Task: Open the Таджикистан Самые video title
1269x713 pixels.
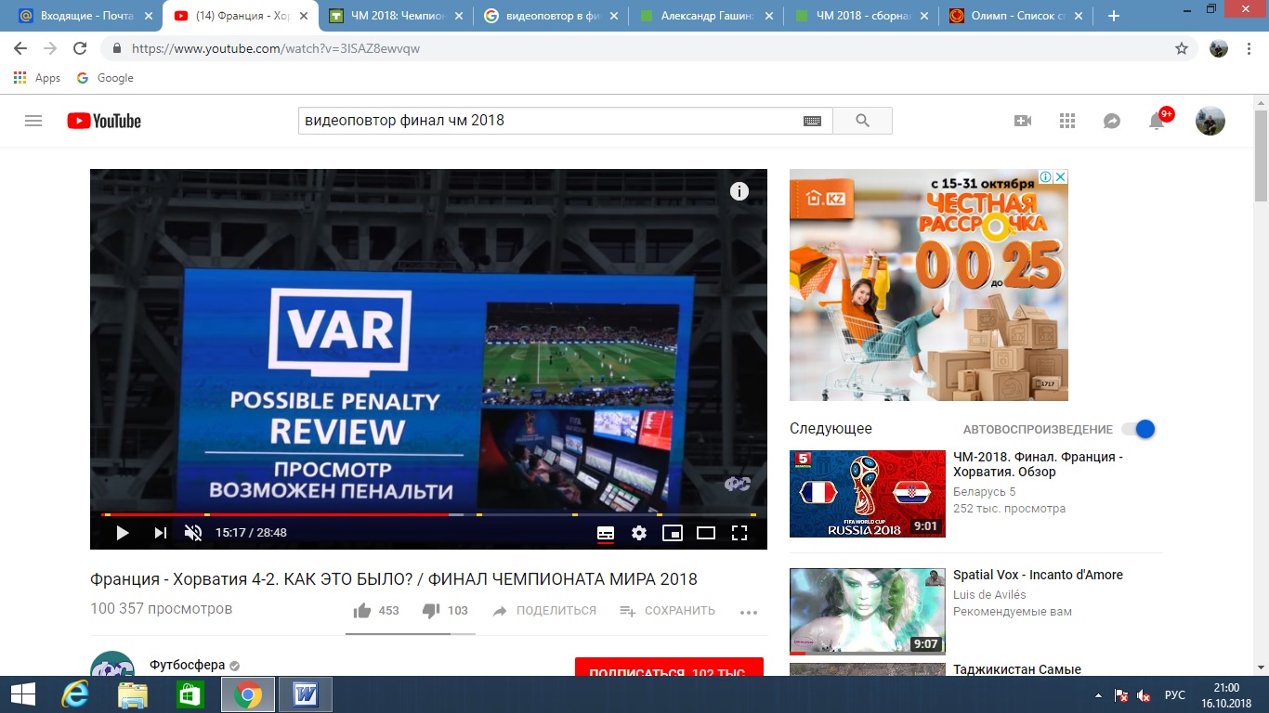Action: click(x=1017, y=669)
